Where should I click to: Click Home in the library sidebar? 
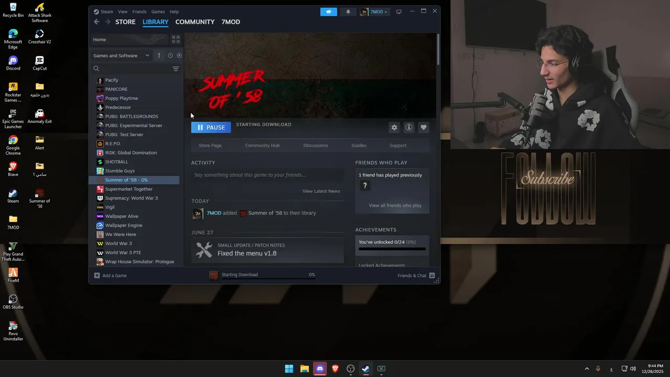pos(129,39)
